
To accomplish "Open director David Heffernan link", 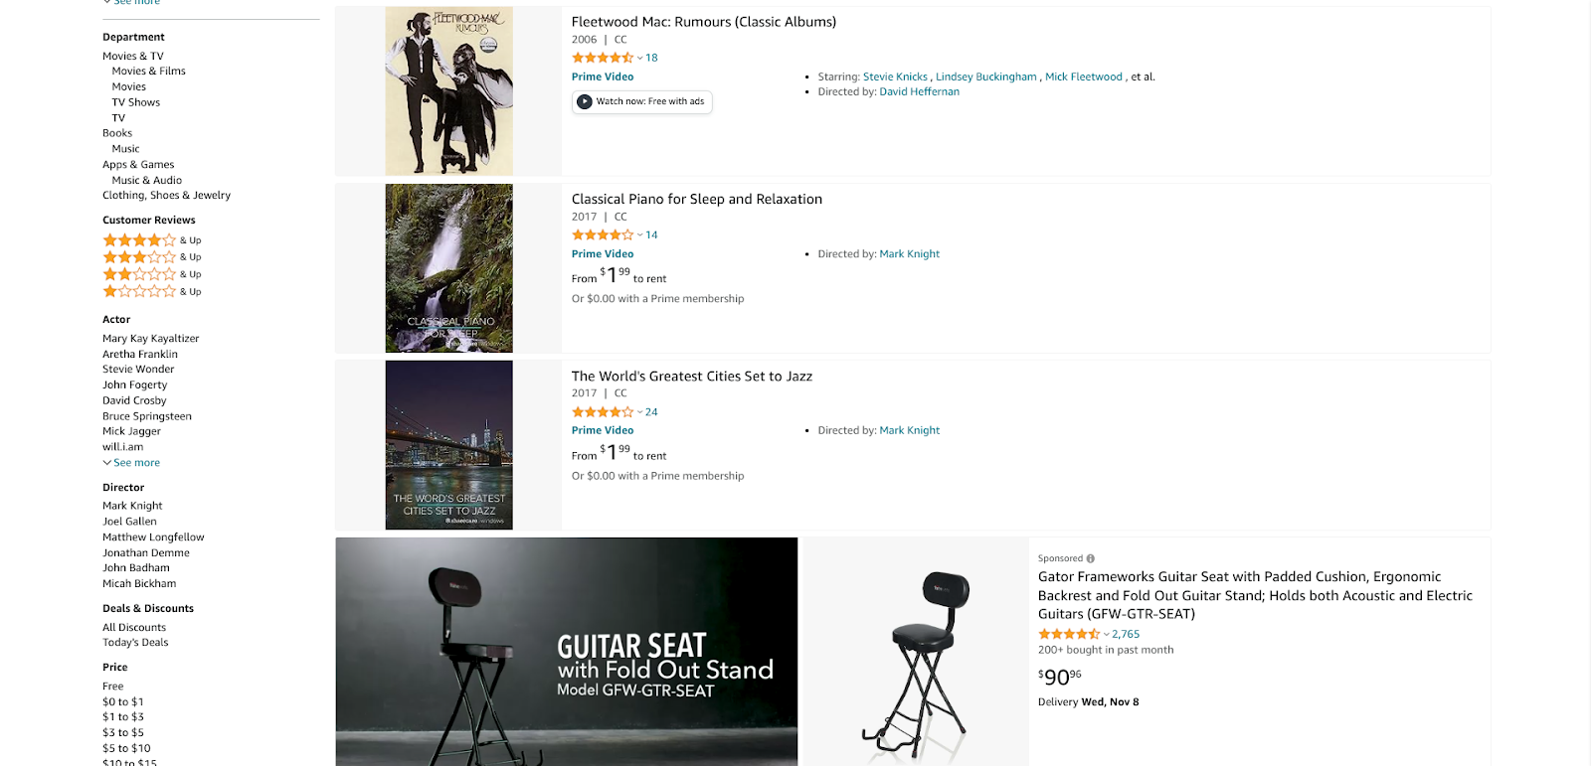I will 919,91.
